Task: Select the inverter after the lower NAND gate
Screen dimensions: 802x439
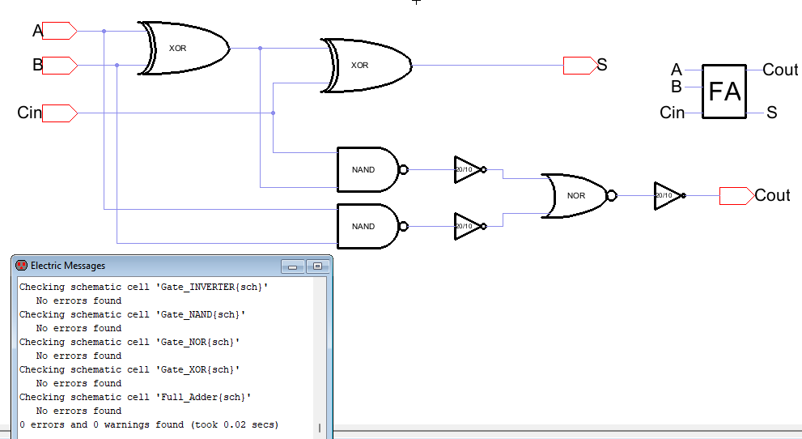Action: pyautogui.click(x=469, y=226)
